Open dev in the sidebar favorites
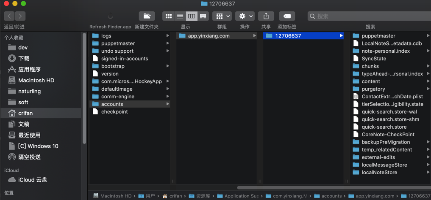Image resolution: width=431 pixels, height=200 pixels. click(x=41, y=47)
